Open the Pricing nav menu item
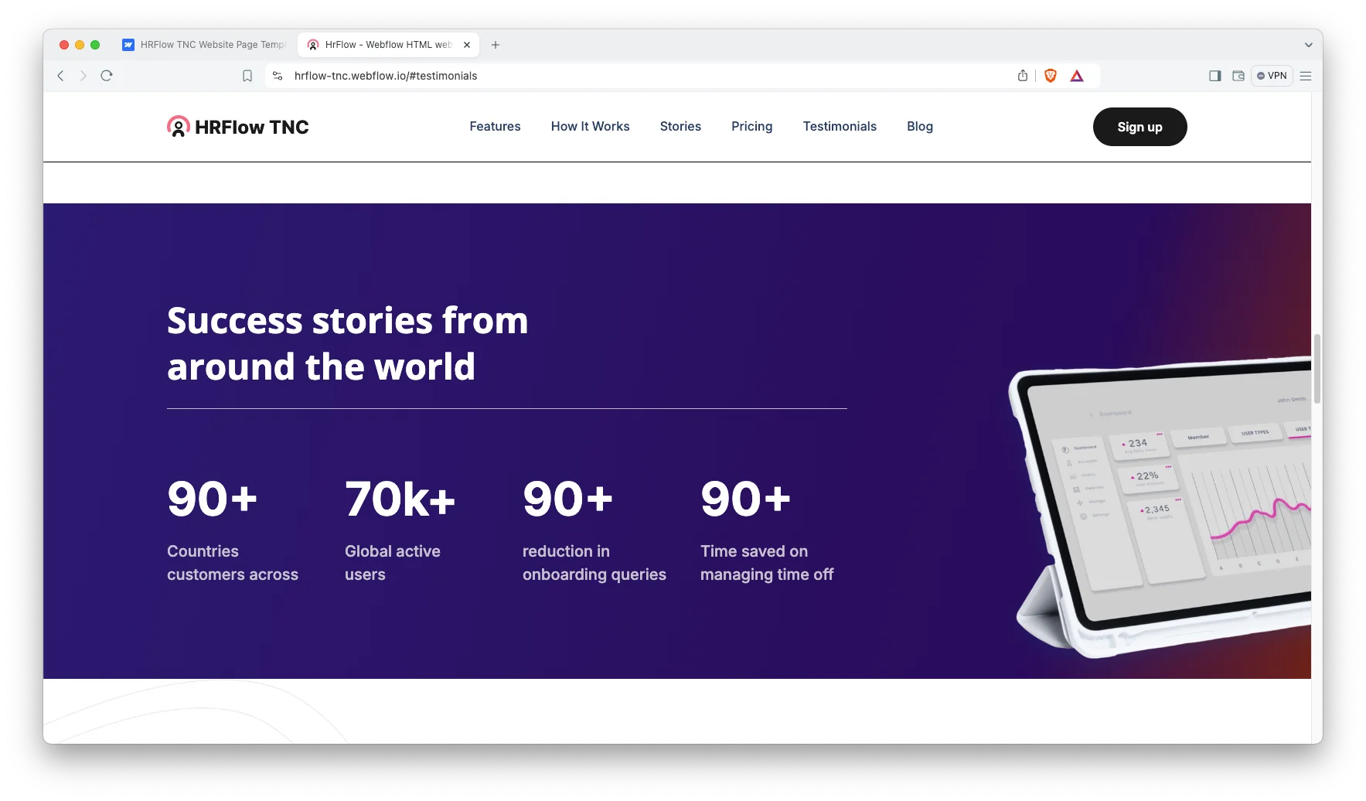 tap(751, 126)
